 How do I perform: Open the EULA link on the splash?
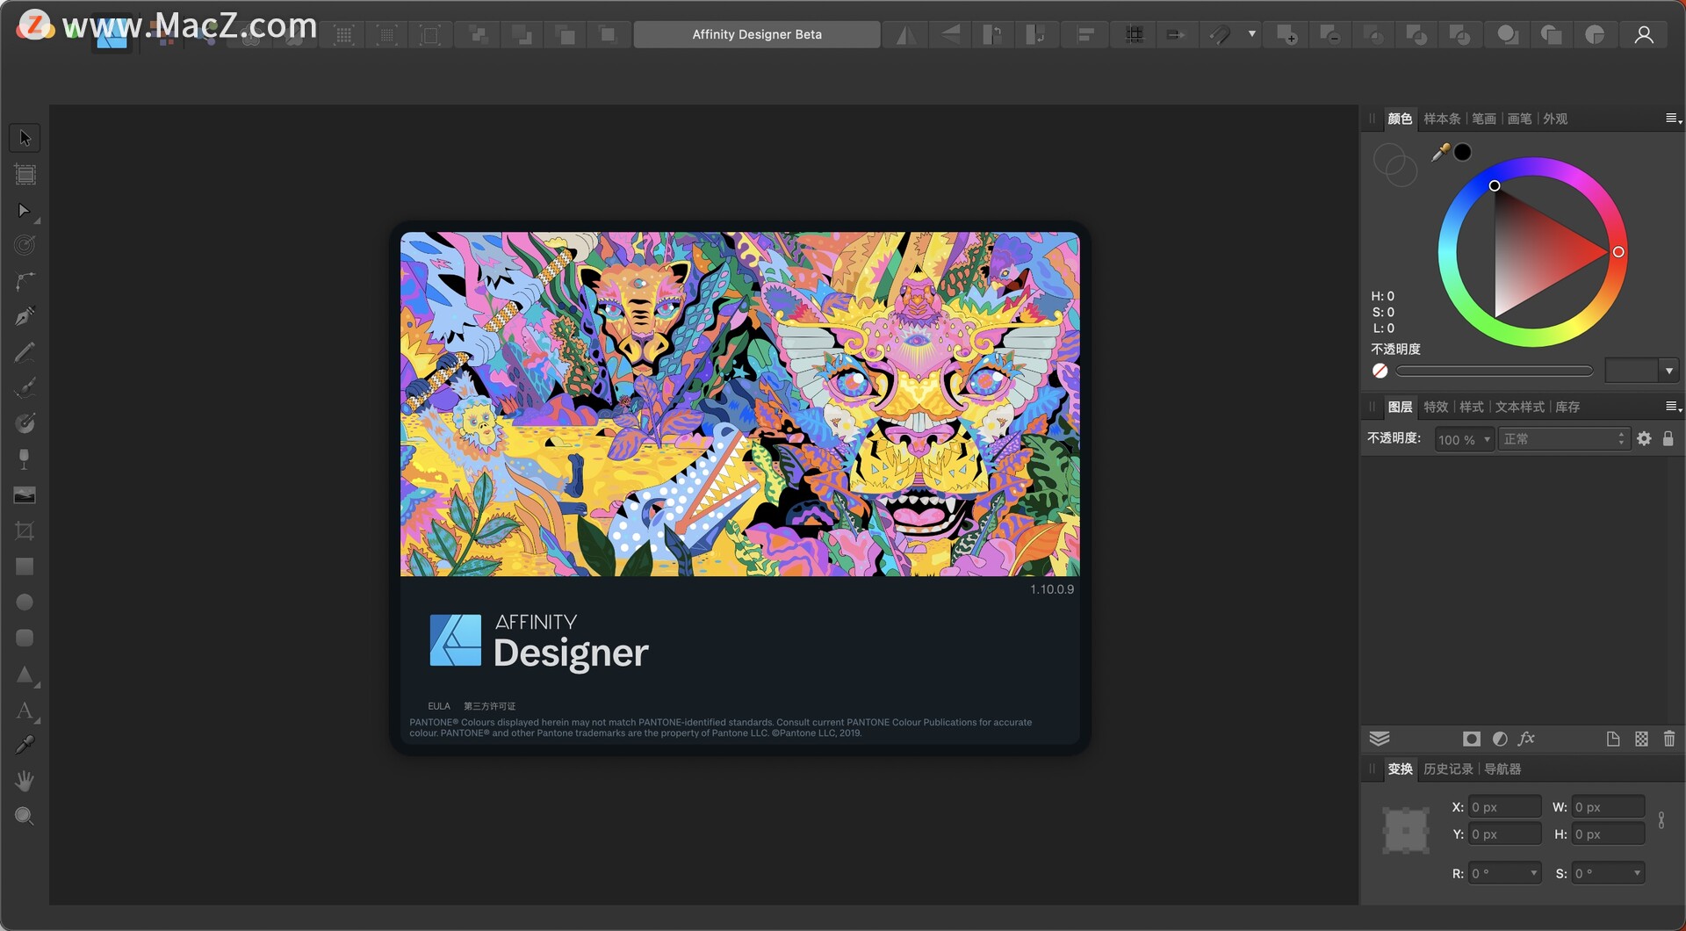point(439,707)
